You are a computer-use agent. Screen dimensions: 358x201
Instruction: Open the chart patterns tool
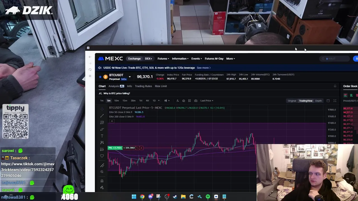[102, 143]
